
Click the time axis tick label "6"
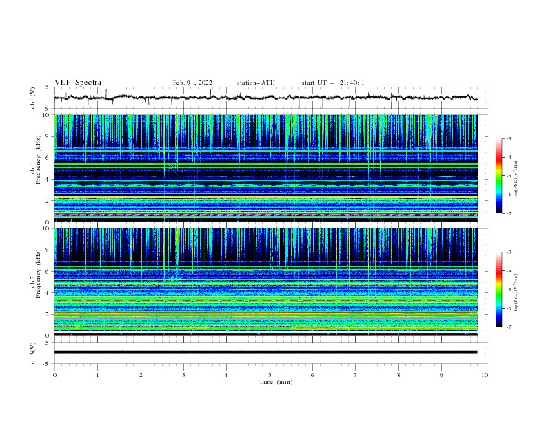click(x=312, y=375)
